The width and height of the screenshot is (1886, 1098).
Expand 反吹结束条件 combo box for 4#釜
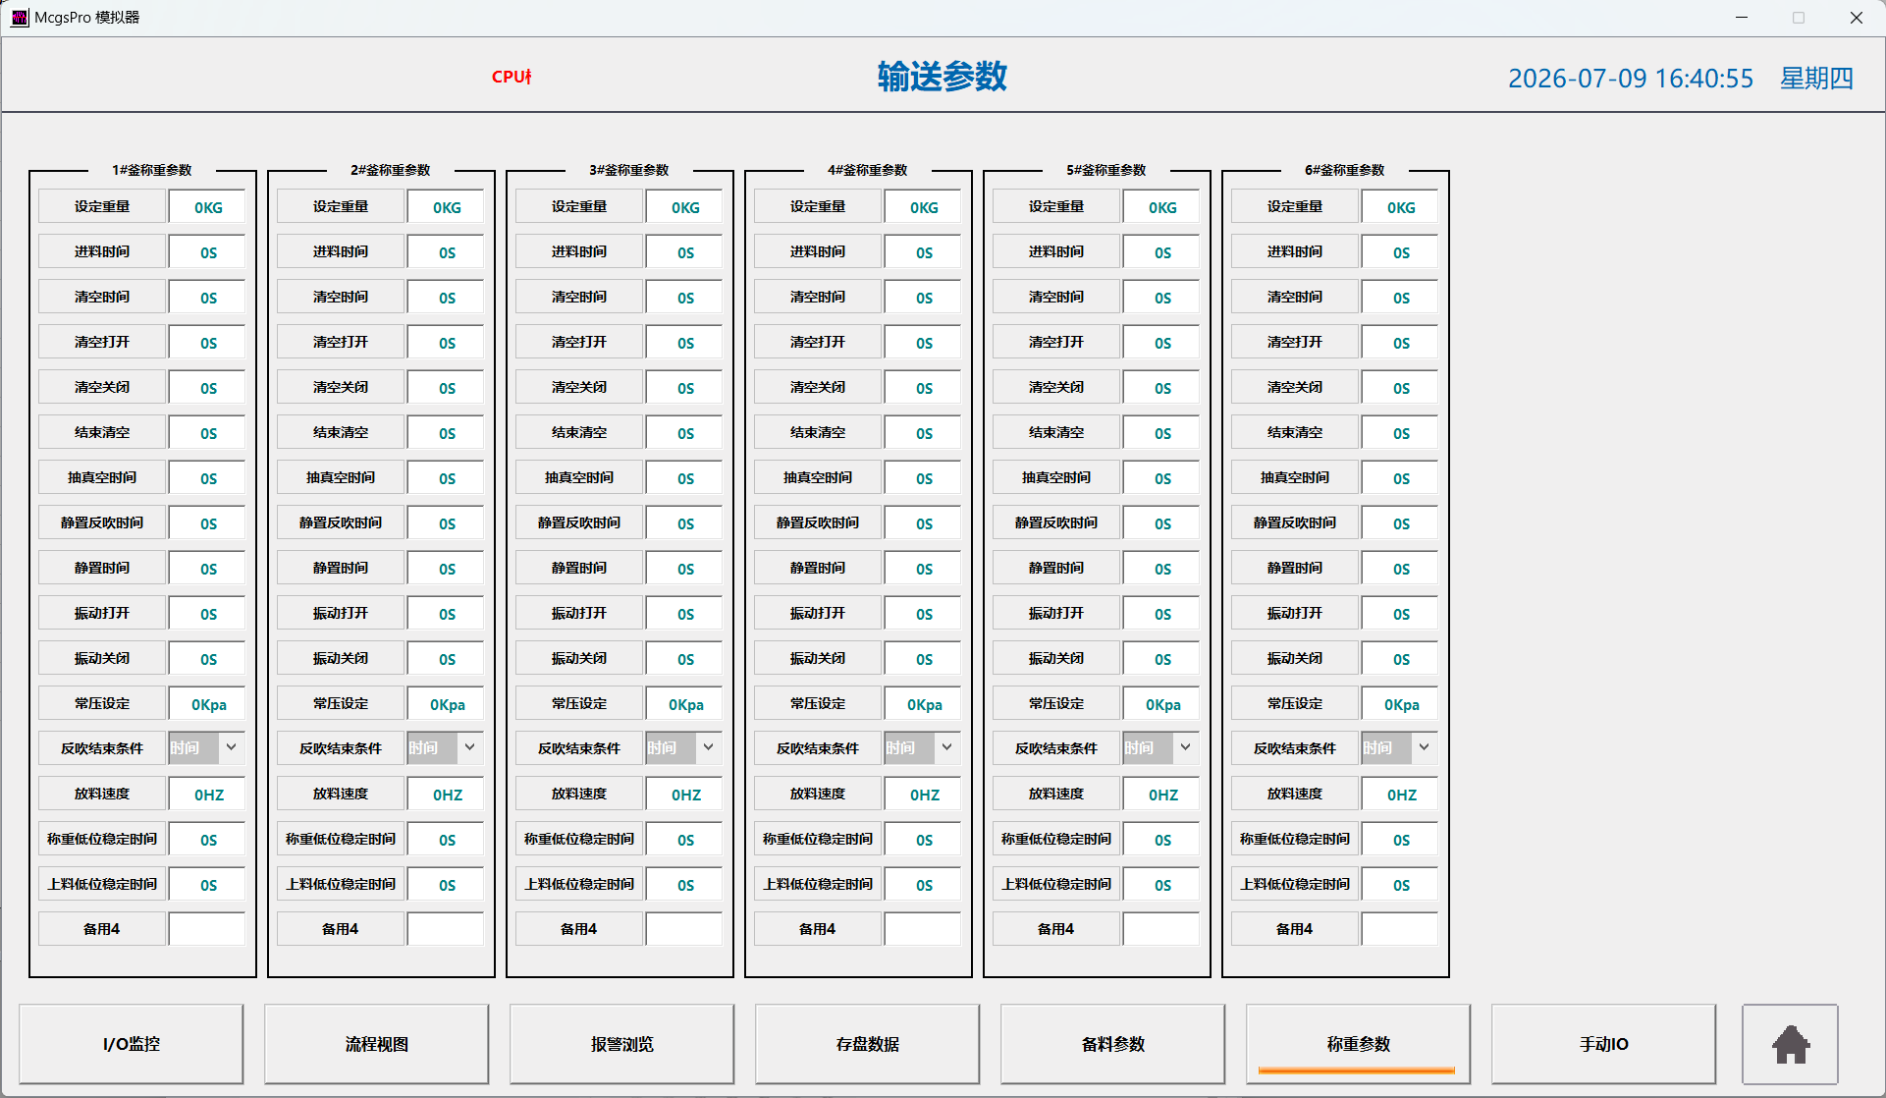click(x=946, y=747)
